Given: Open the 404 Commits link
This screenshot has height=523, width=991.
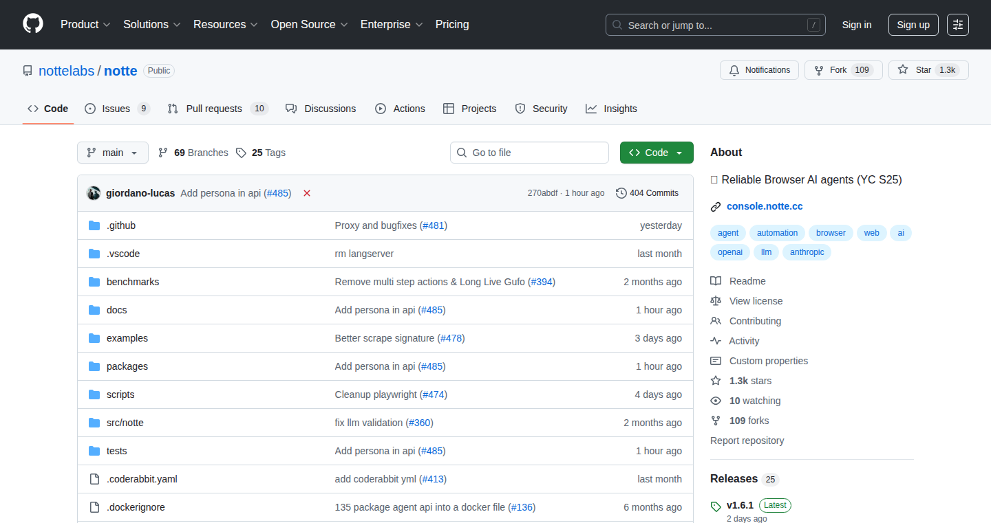Looking at the screenshot, I should pyautogui.click(x=648, y=193).
